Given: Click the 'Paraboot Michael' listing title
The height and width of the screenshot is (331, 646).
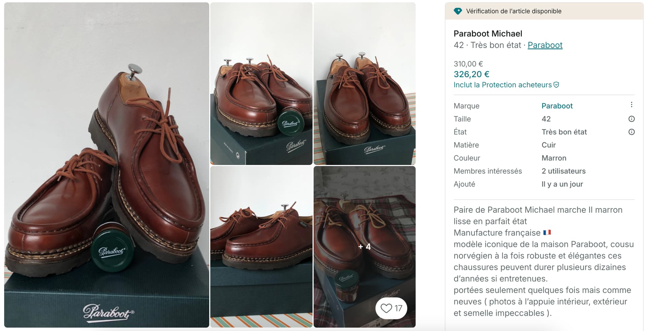Looking at the screenshot, I should [488, 34].
